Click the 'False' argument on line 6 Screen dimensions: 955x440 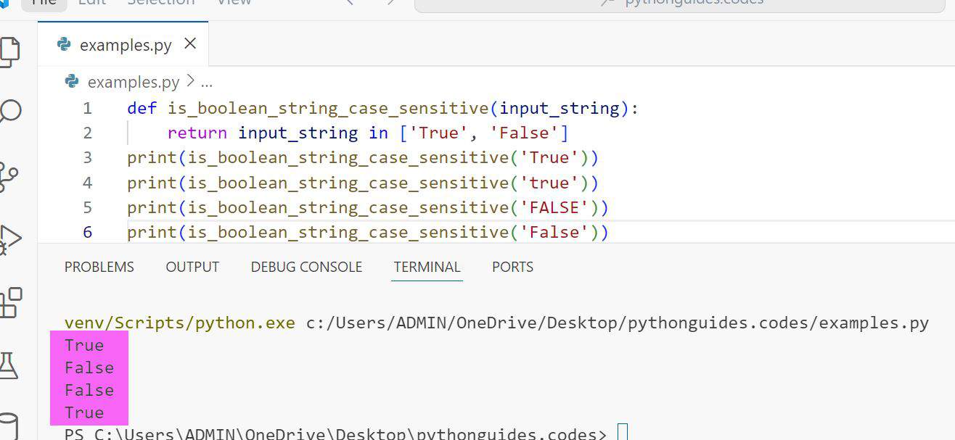pyautogui.click(x=554, y=232)
